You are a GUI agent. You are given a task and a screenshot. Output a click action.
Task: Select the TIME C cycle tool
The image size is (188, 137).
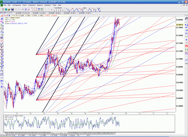point(2,64)
